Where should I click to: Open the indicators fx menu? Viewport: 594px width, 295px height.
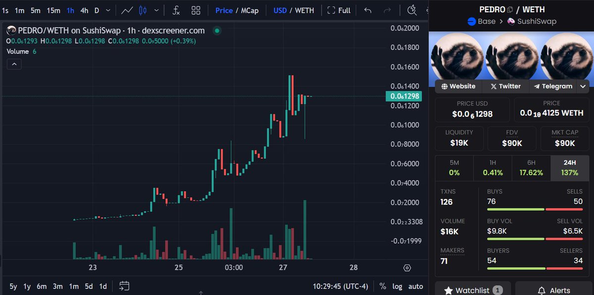(176, 10)
